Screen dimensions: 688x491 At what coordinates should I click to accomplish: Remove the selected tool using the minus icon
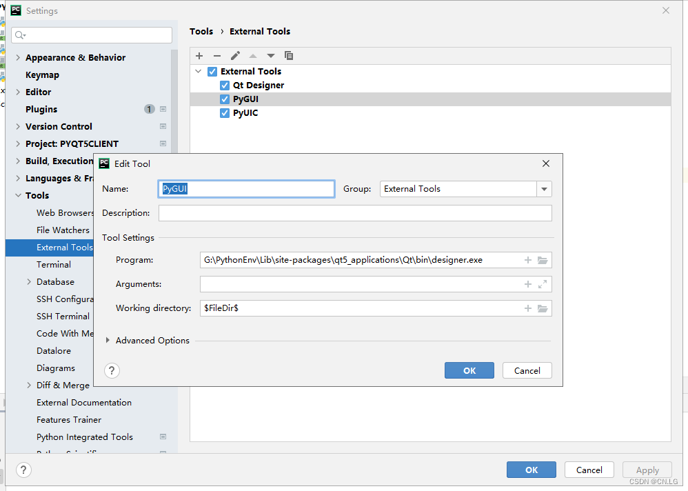(217, 56)
